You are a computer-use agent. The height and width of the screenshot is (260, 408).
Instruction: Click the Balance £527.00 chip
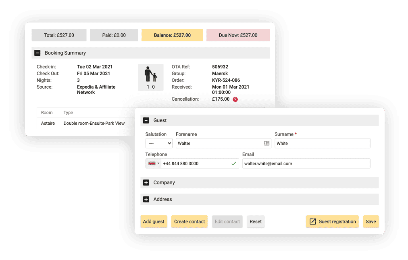point(172,35)
